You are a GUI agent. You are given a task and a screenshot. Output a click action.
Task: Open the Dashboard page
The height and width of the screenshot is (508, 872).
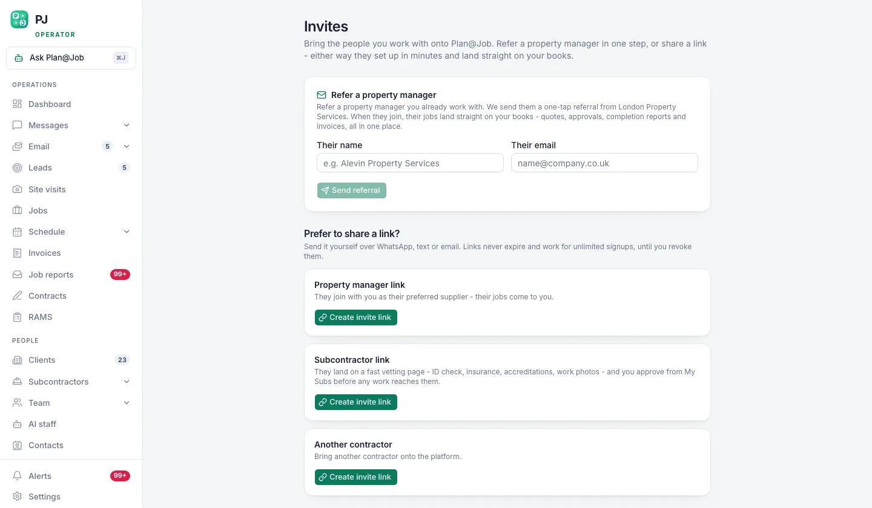71,104
